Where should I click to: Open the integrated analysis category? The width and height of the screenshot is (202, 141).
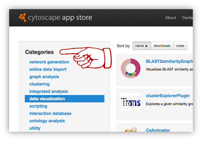49,91
